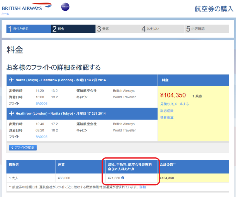The height and width of the screenshot is (197, 236).
Task: Click お客様のフライトの詳細を確認する heading
Action: 53,67
